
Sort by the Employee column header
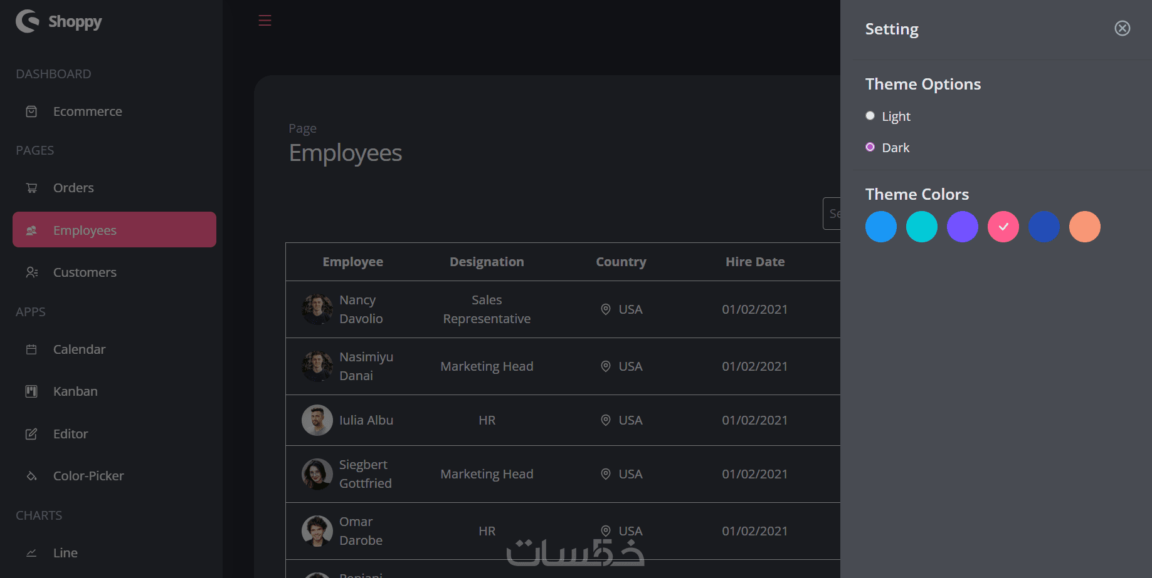[x=352, y=262]
